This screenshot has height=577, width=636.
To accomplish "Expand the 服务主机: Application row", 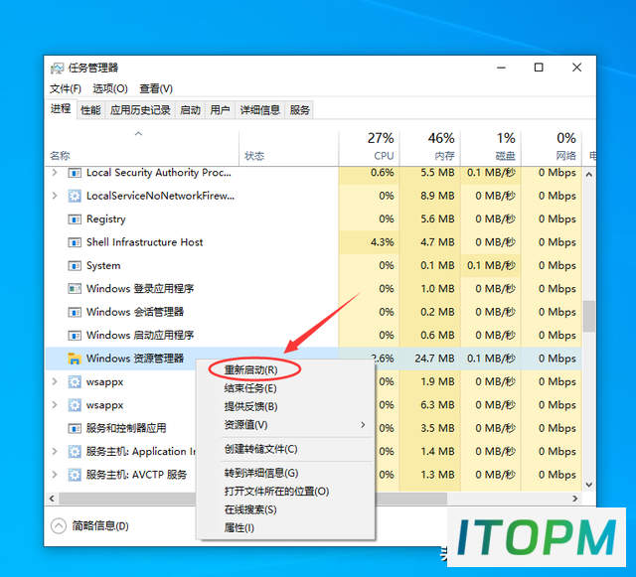I will click(x=55, y=451).
